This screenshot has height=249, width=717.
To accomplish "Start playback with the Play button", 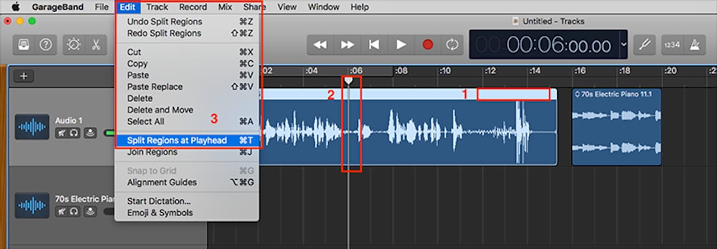I will tap(401, 45).
